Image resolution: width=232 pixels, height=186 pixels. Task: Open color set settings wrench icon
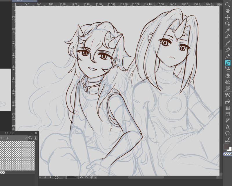30,138
